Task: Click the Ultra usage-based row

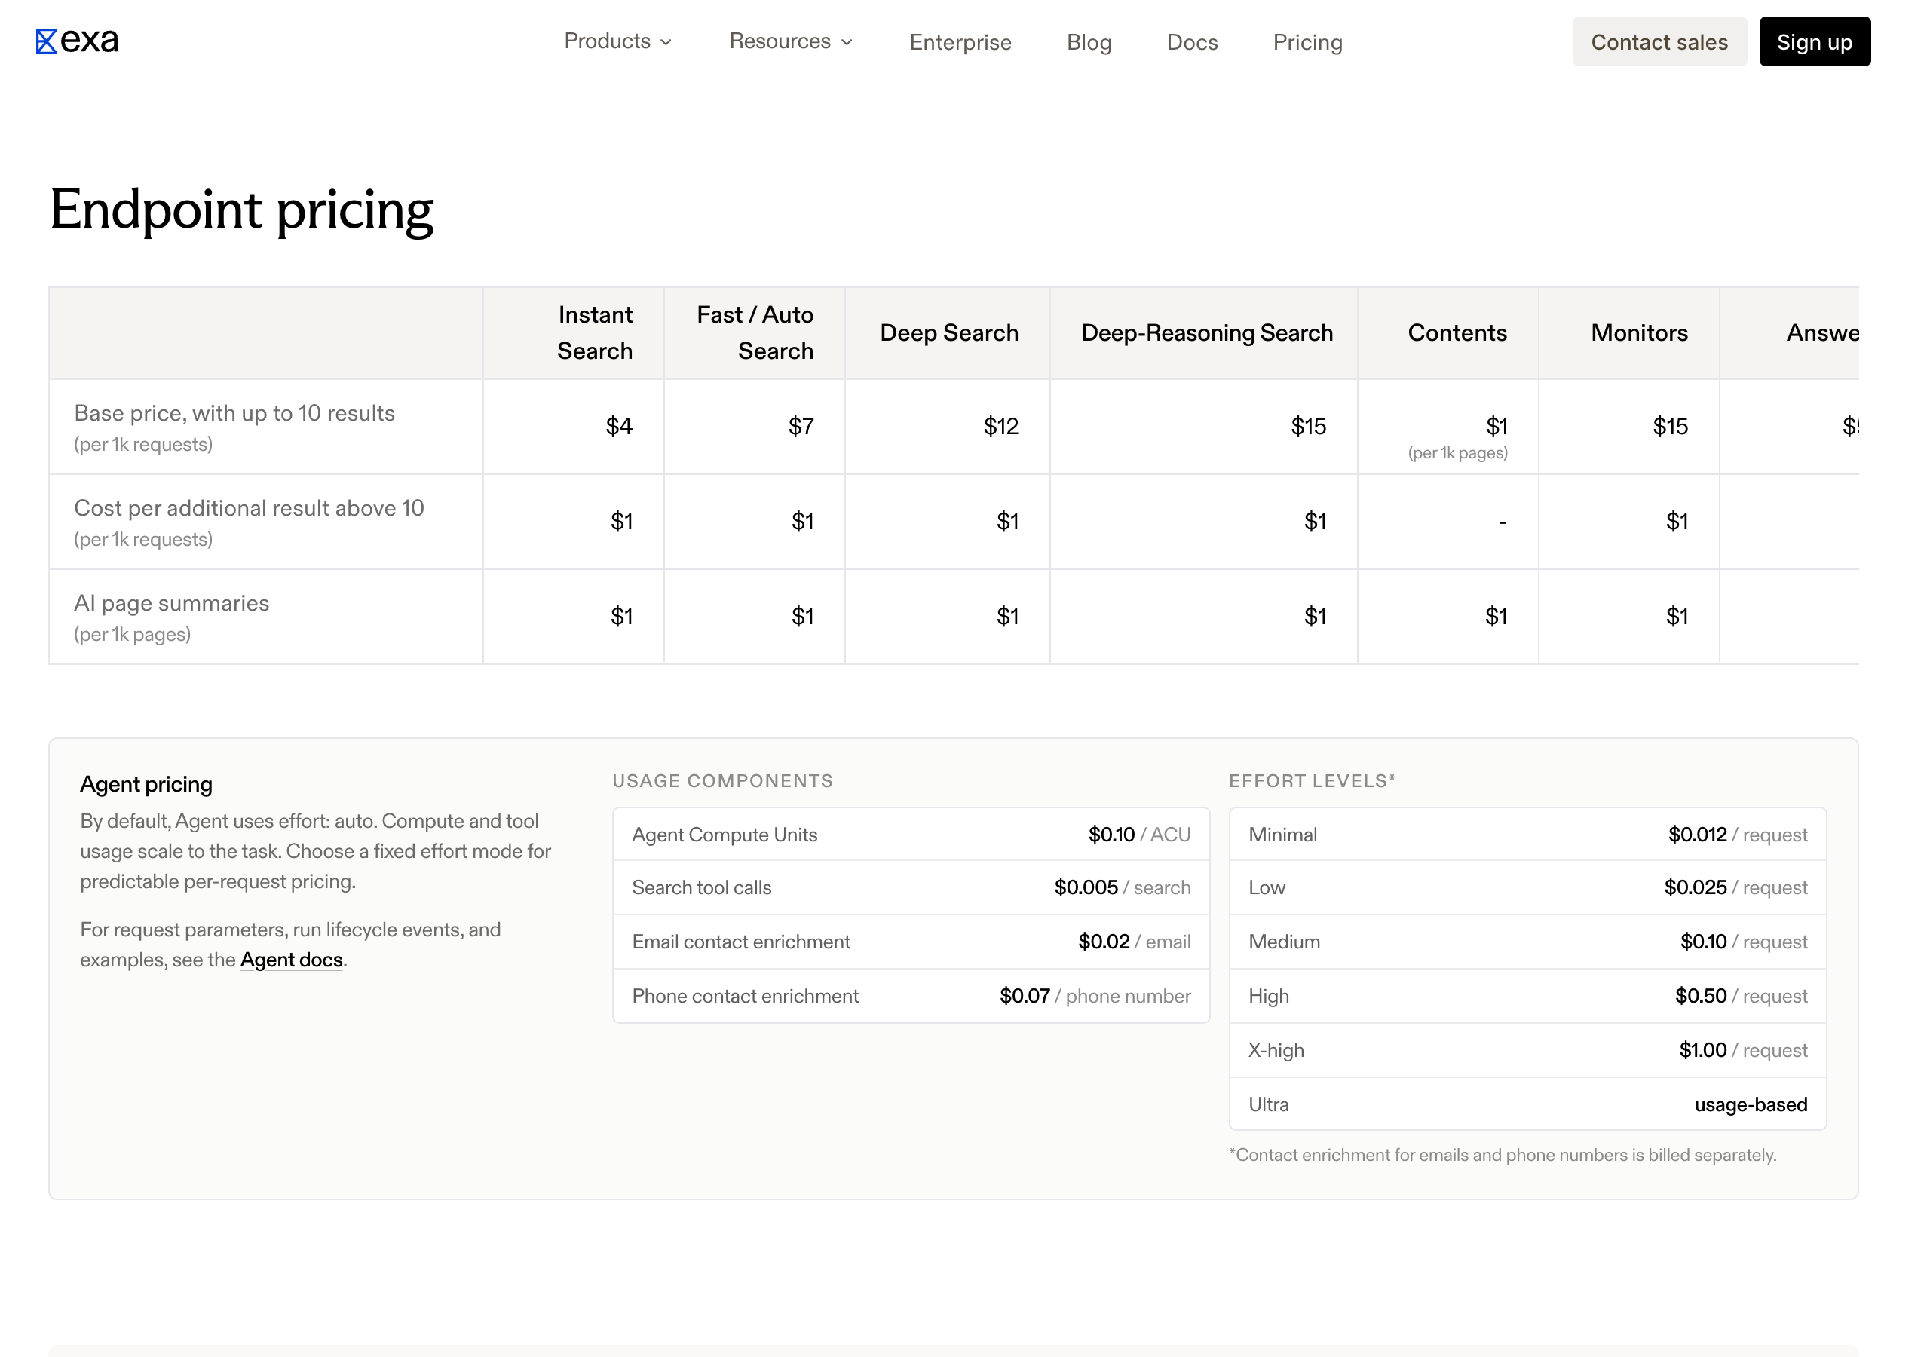Action: tap(1527, 1104)
